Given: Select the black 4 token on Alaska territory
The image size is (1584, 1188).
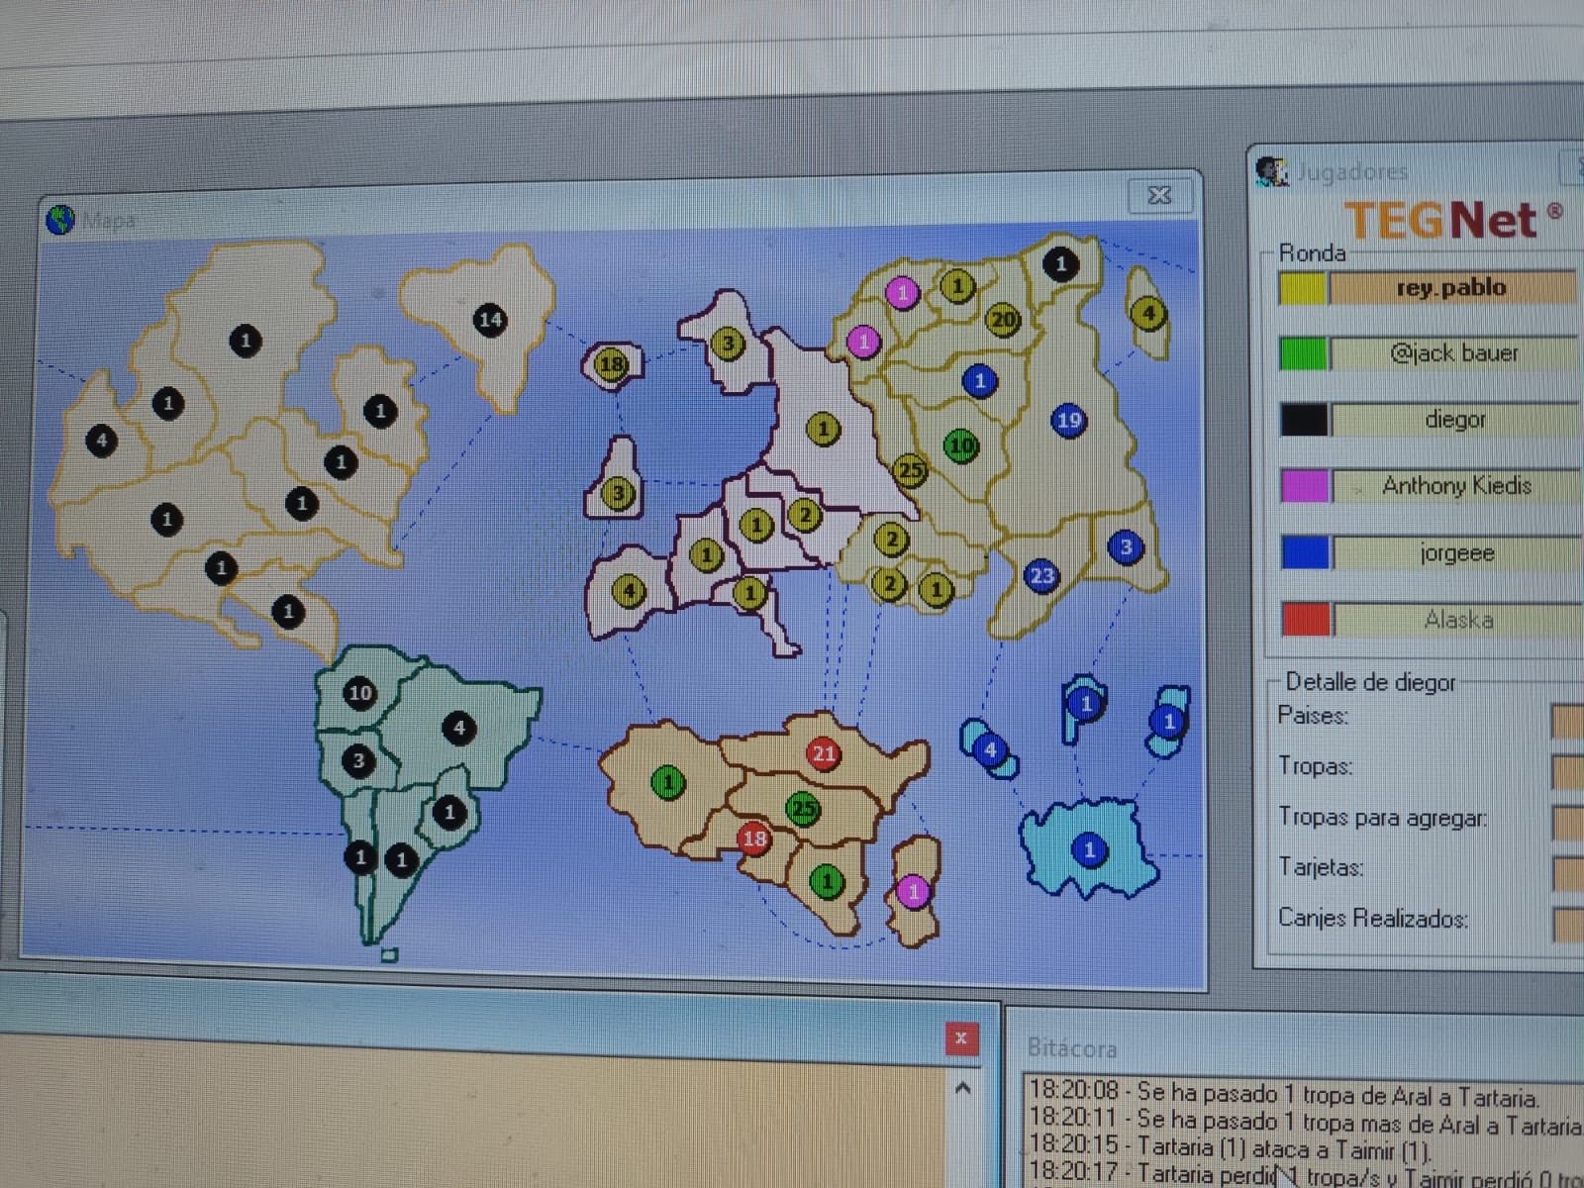Looking at the screenshot, I should tap(101, 440).
